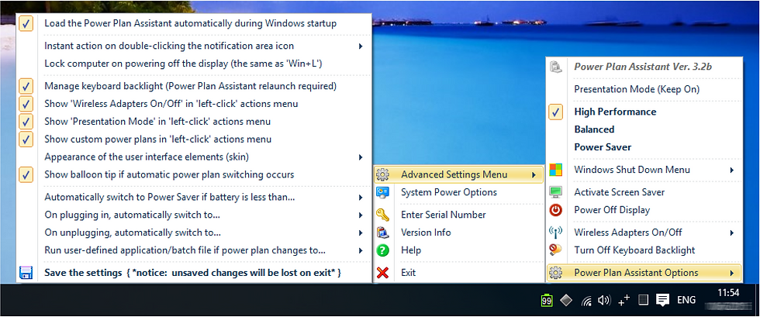Open Version Info entry
Screen dimensions: 760x317
(x=426, y=233)
